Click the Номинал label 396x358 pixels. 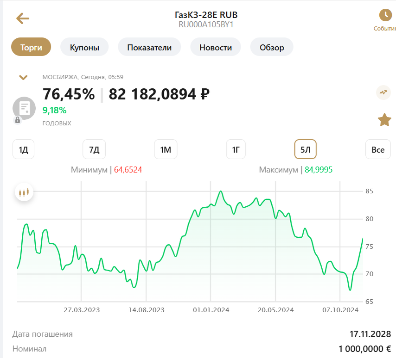[29, 349]
